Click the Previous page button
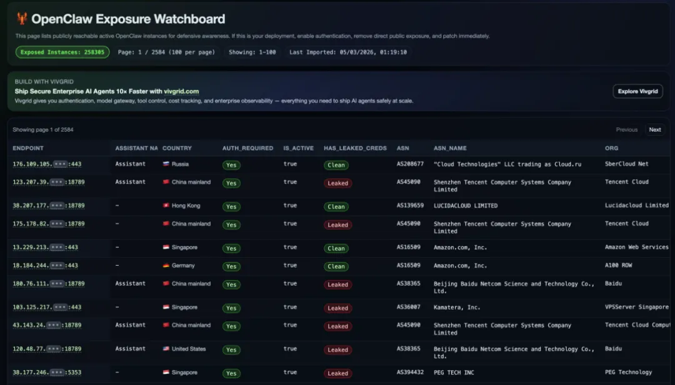 pyautogui.click(x=626, y=130)
